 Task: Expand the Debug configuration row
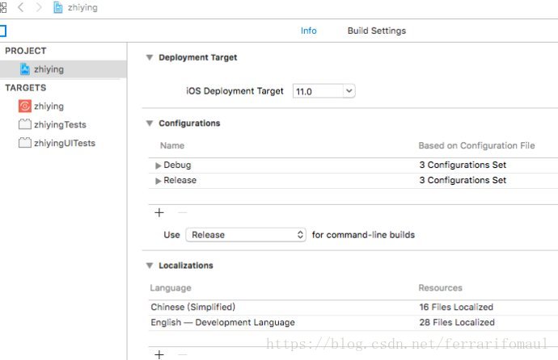[159, 165]
